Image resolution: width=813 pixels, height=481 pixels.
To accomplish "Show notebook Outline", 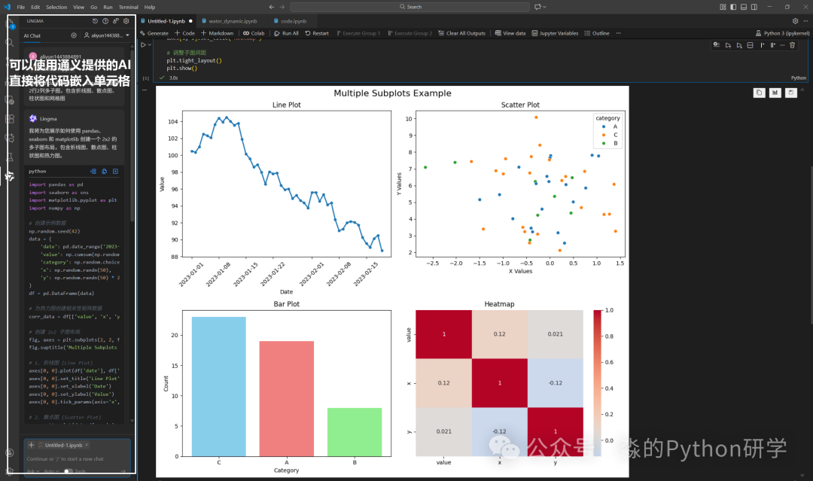I will tap(597, 33).
